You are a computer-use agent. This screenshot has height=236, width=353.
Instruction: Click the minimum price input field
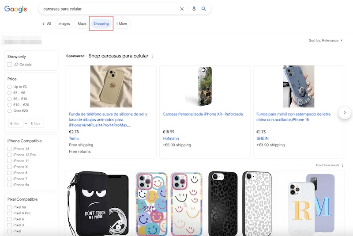[16, 123]
